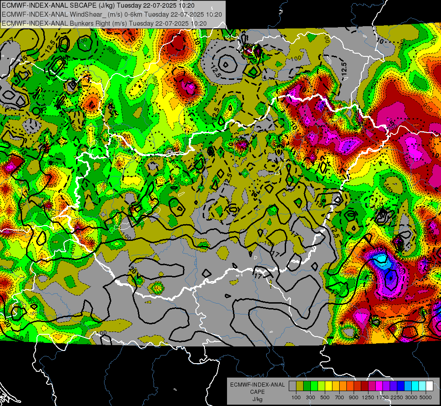Select the pure yellow legend swatch after 500
The image size is (441, 406).
click(328, 386)
